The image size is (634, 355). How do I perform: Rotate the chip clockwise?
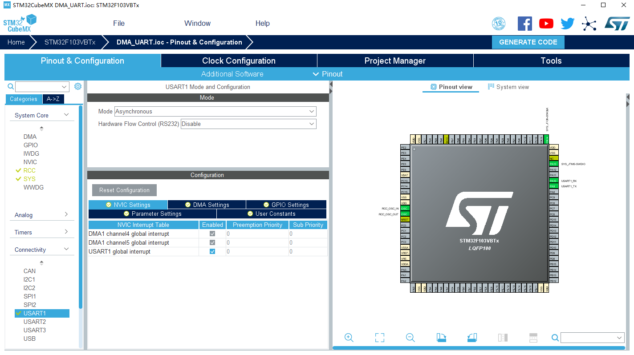pyautogui.click(x=441, y=337)
